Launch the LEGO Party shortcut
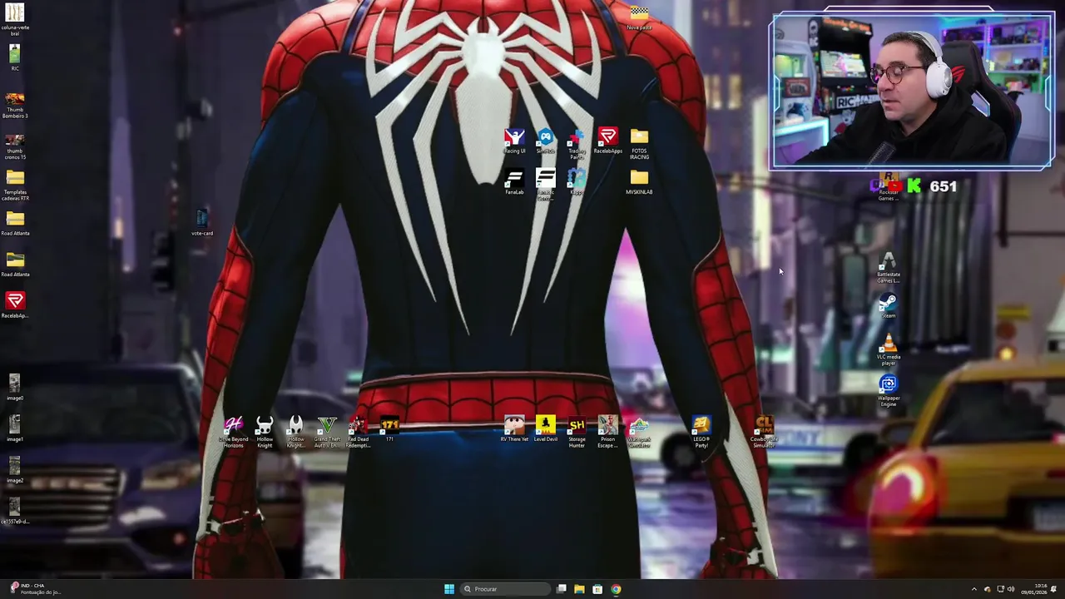Screen dimensions: 1065x599 coord(701,433)
